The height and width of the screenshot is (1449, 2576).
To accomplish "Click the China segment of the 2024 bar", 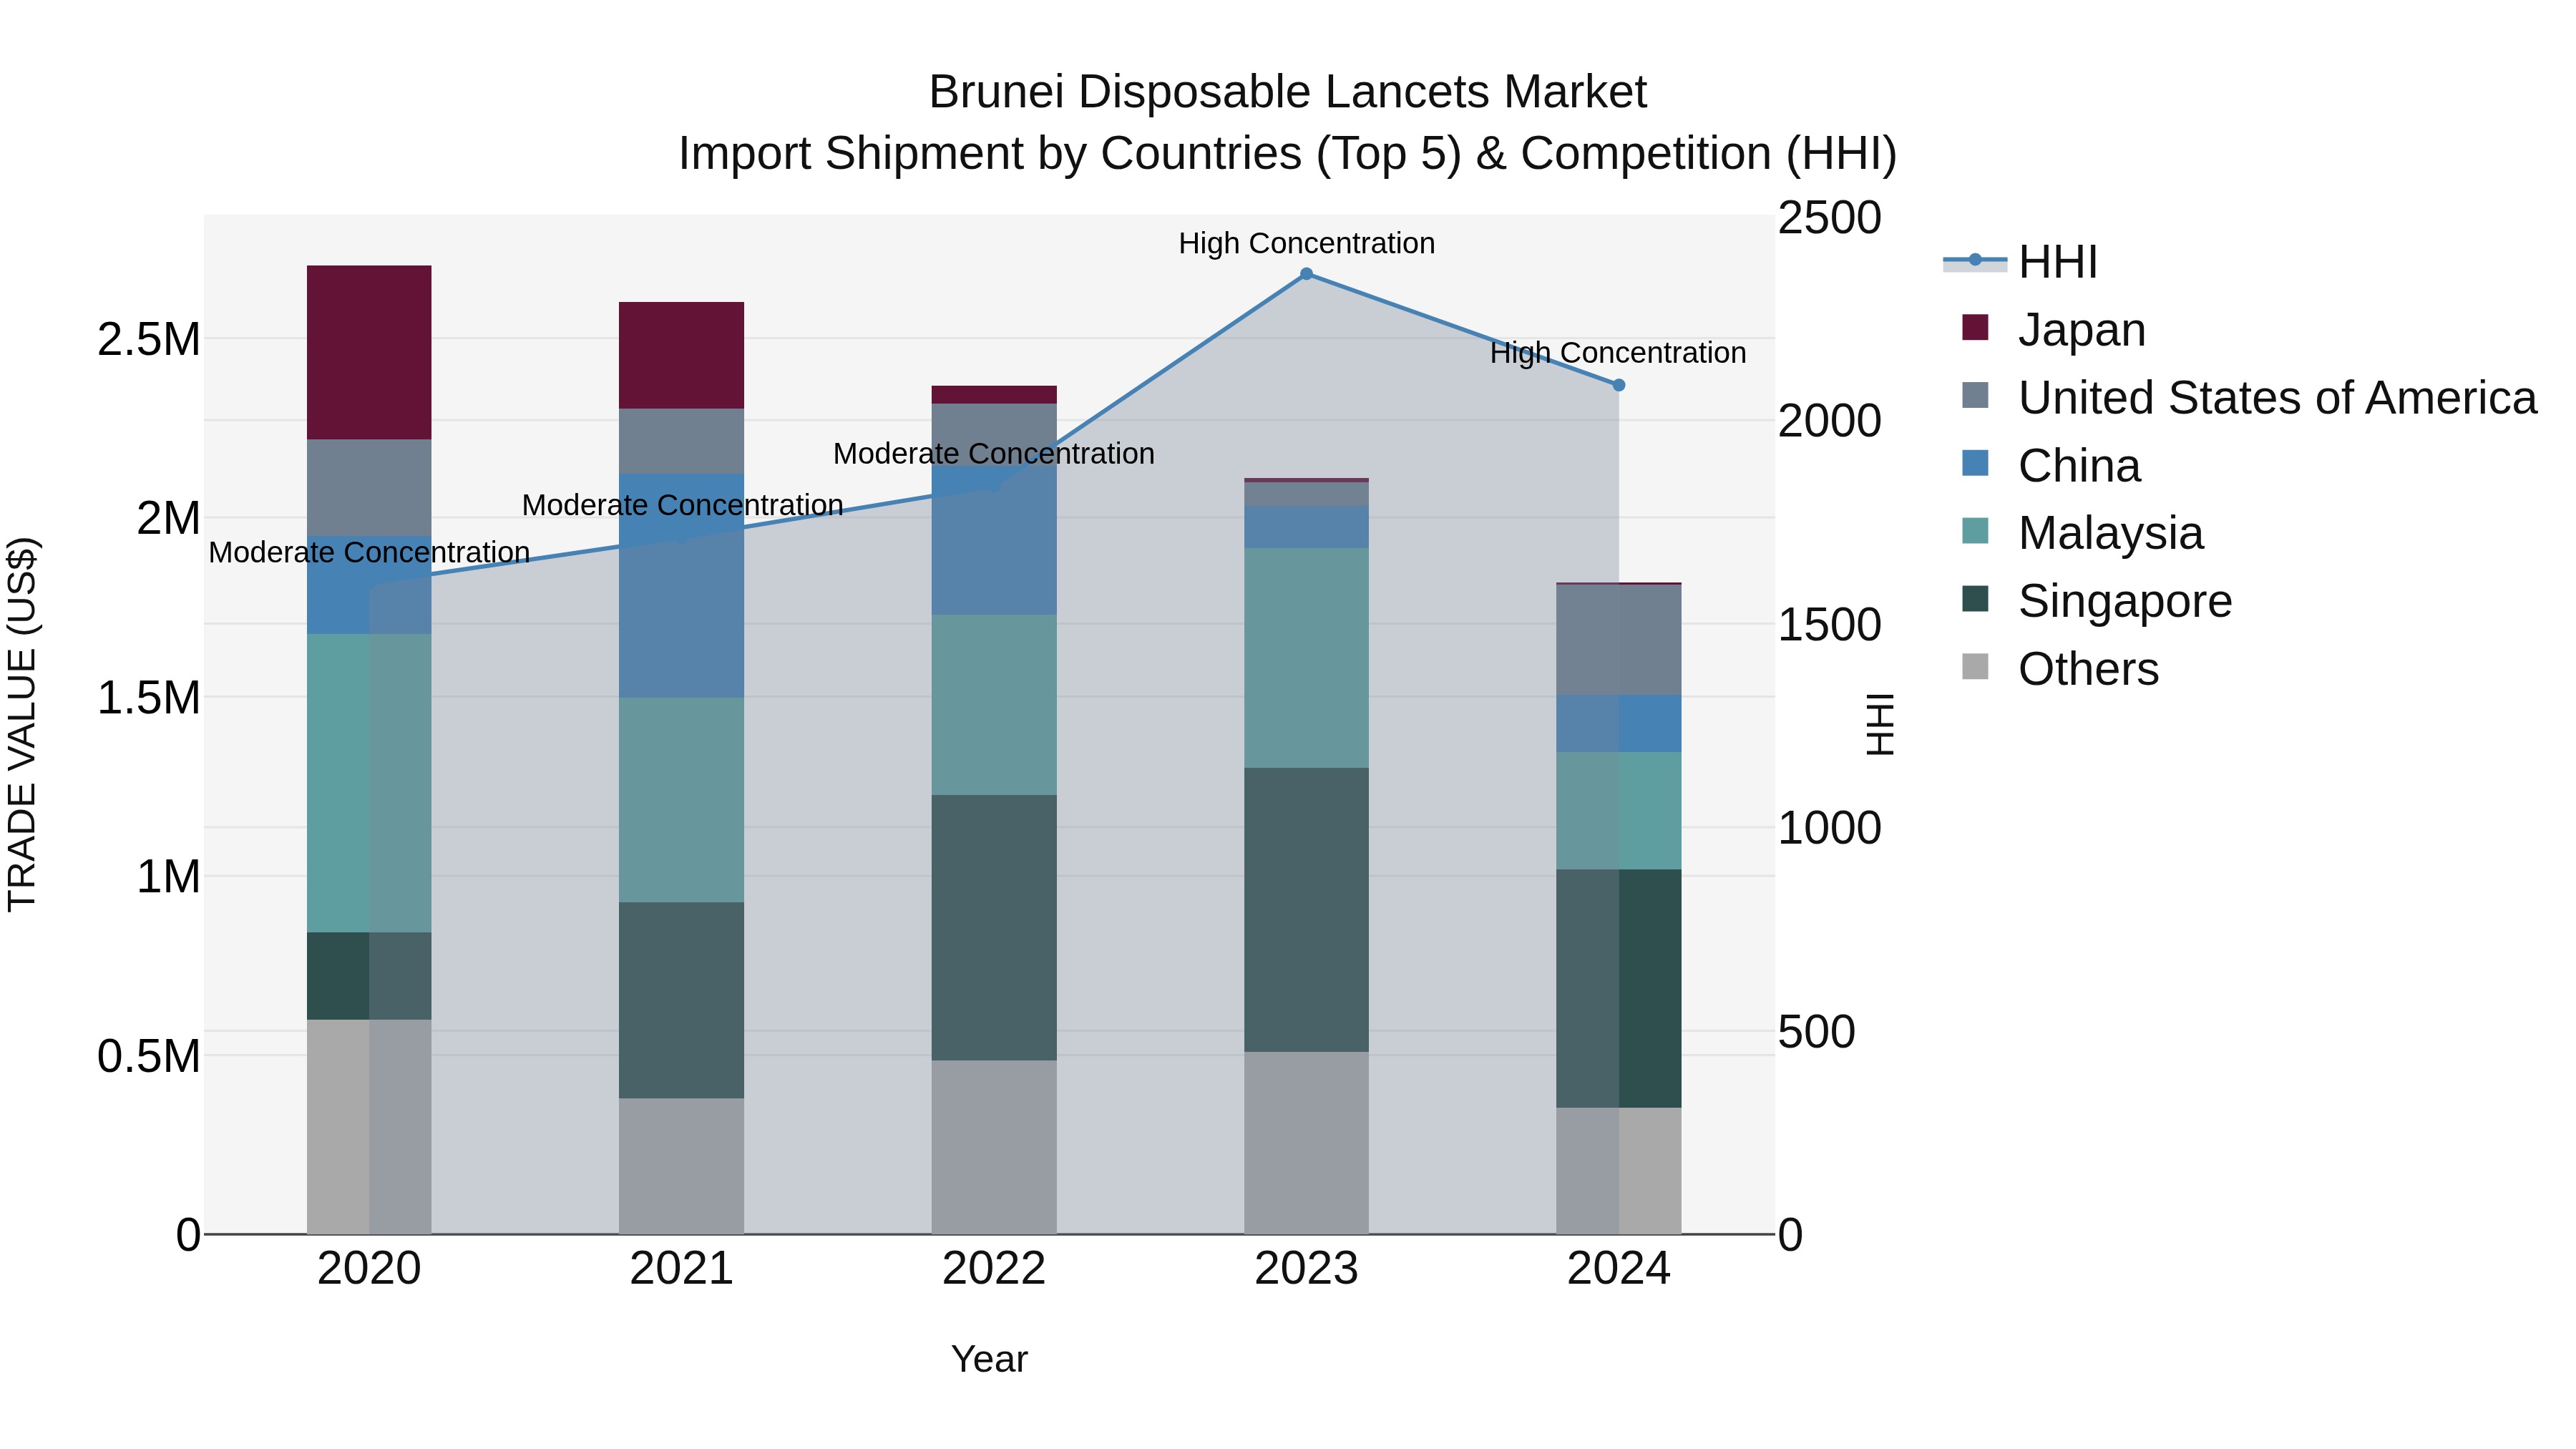I will point(1619,724).
